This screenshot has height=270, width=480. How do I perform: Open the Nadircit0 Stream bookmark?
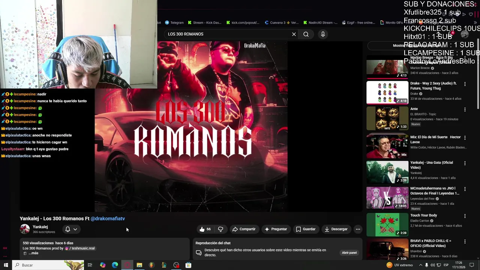[320, 22]
